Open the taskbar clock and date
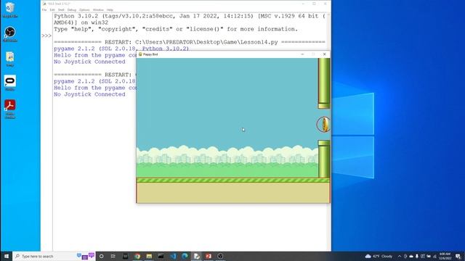465x261 pixels. [445, 256]
